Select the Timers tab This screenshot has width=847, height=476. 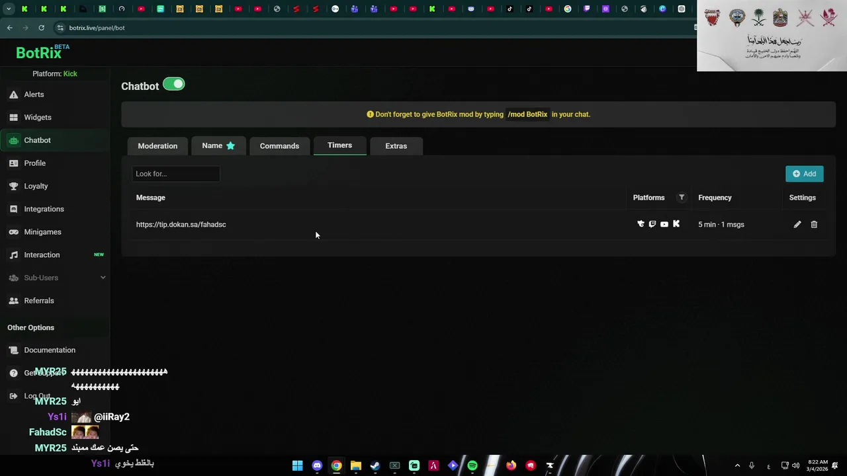coord(339,145)
